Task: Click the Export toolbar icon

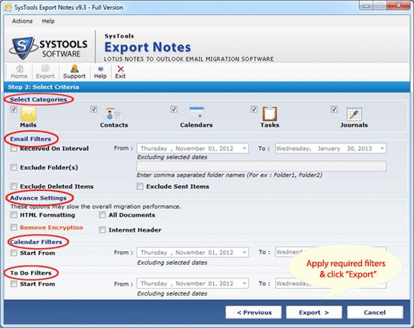Action: [x=45, y=72]
